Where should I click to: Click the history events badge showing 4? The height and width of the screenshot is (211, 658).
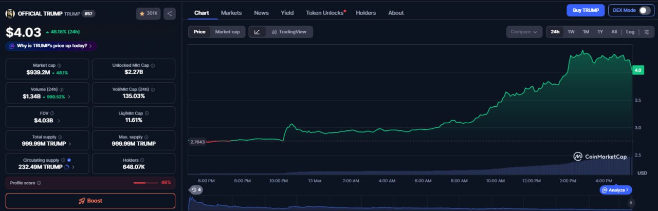[196, 190]
